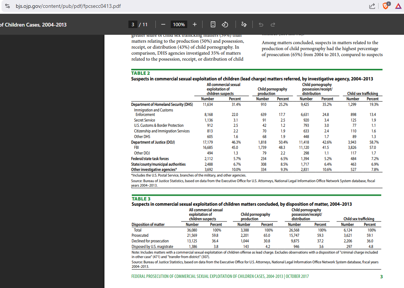Select the 100% zoom level field
Screen dimensions: 404x288
click(x=179, y=24)
